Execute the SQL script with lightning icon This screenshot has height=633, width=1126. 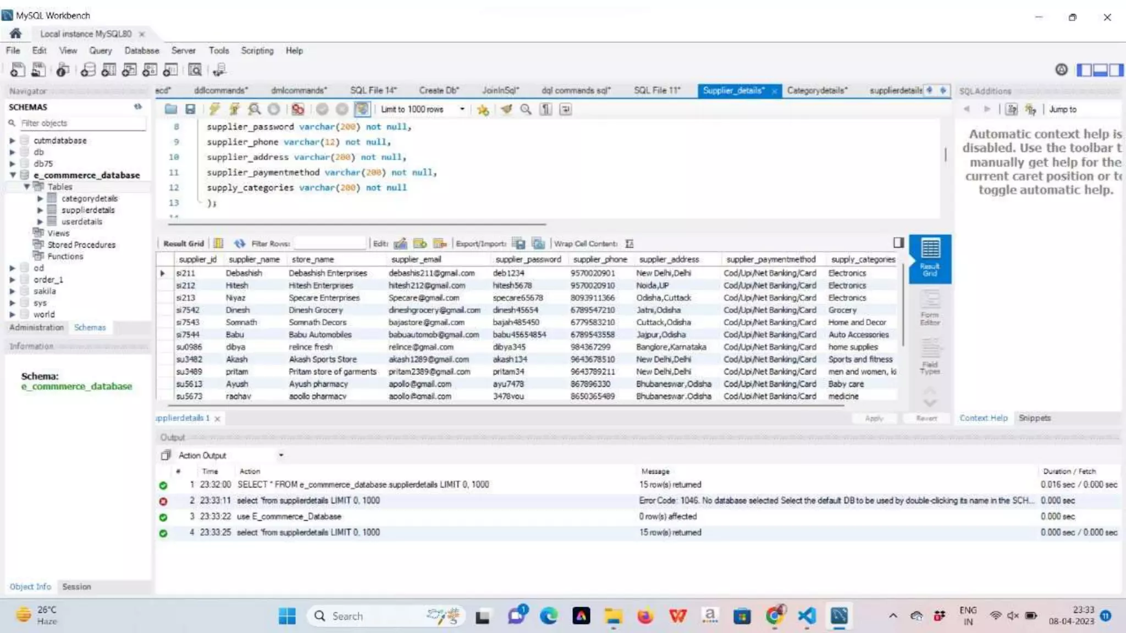tap(214, 109)
